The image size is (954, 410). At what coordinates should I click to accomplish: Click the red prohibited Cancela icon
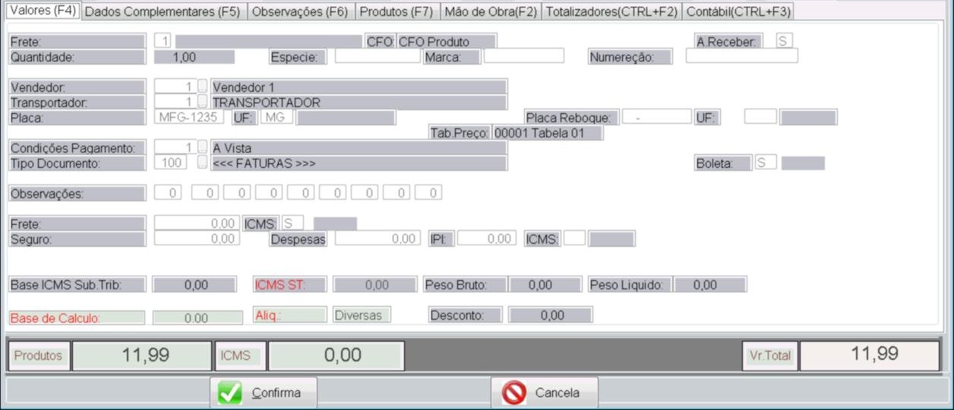pos(514,393)
